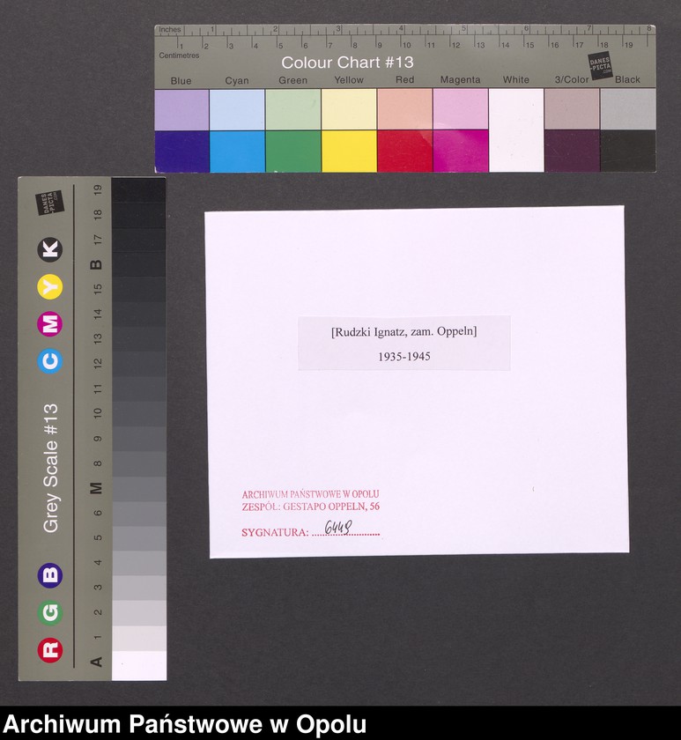Select the saturated red colour swatch
The height and width of the screenshot is (740, 681).
(x=404, y=152)
